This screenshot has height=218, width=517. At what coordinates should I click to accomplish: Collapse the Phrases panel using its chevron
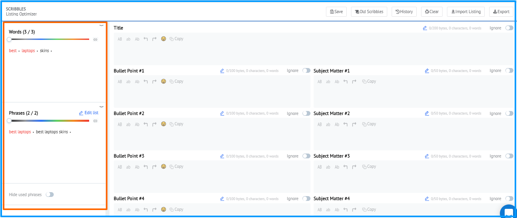(101, 107)
